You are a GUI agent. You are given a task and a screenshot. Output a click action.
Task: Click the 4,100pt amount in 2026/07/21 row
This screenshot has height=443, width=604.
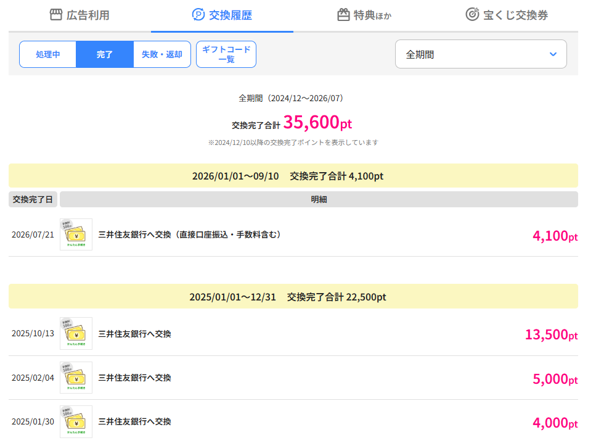555,236
